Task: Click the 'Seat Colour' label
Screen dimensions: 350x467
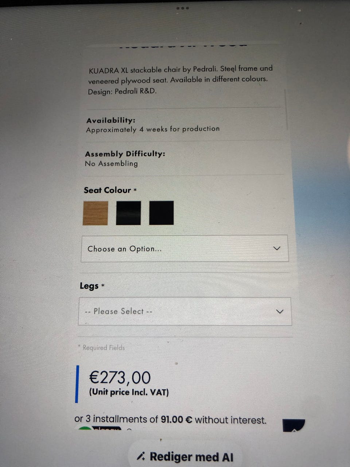Action: click(107, 190)
